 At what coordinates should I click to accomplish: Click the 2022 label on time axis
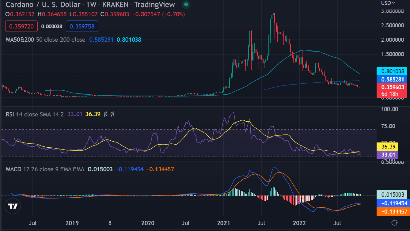click(x=299, y=223)
